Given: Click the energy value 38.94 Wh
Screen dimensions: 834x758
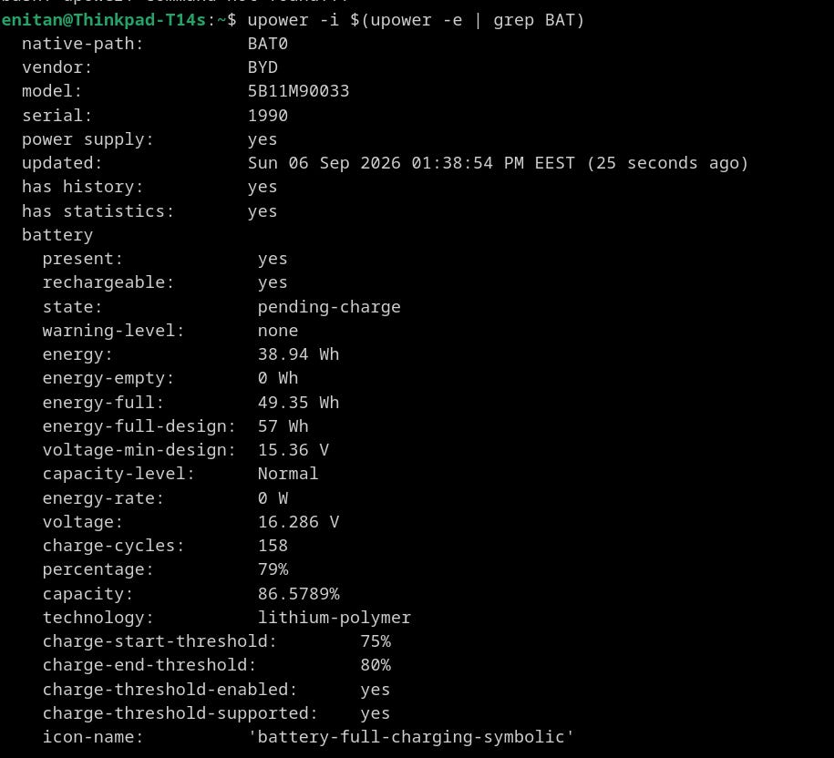Looking at the screenshot, I should [298, 354].
